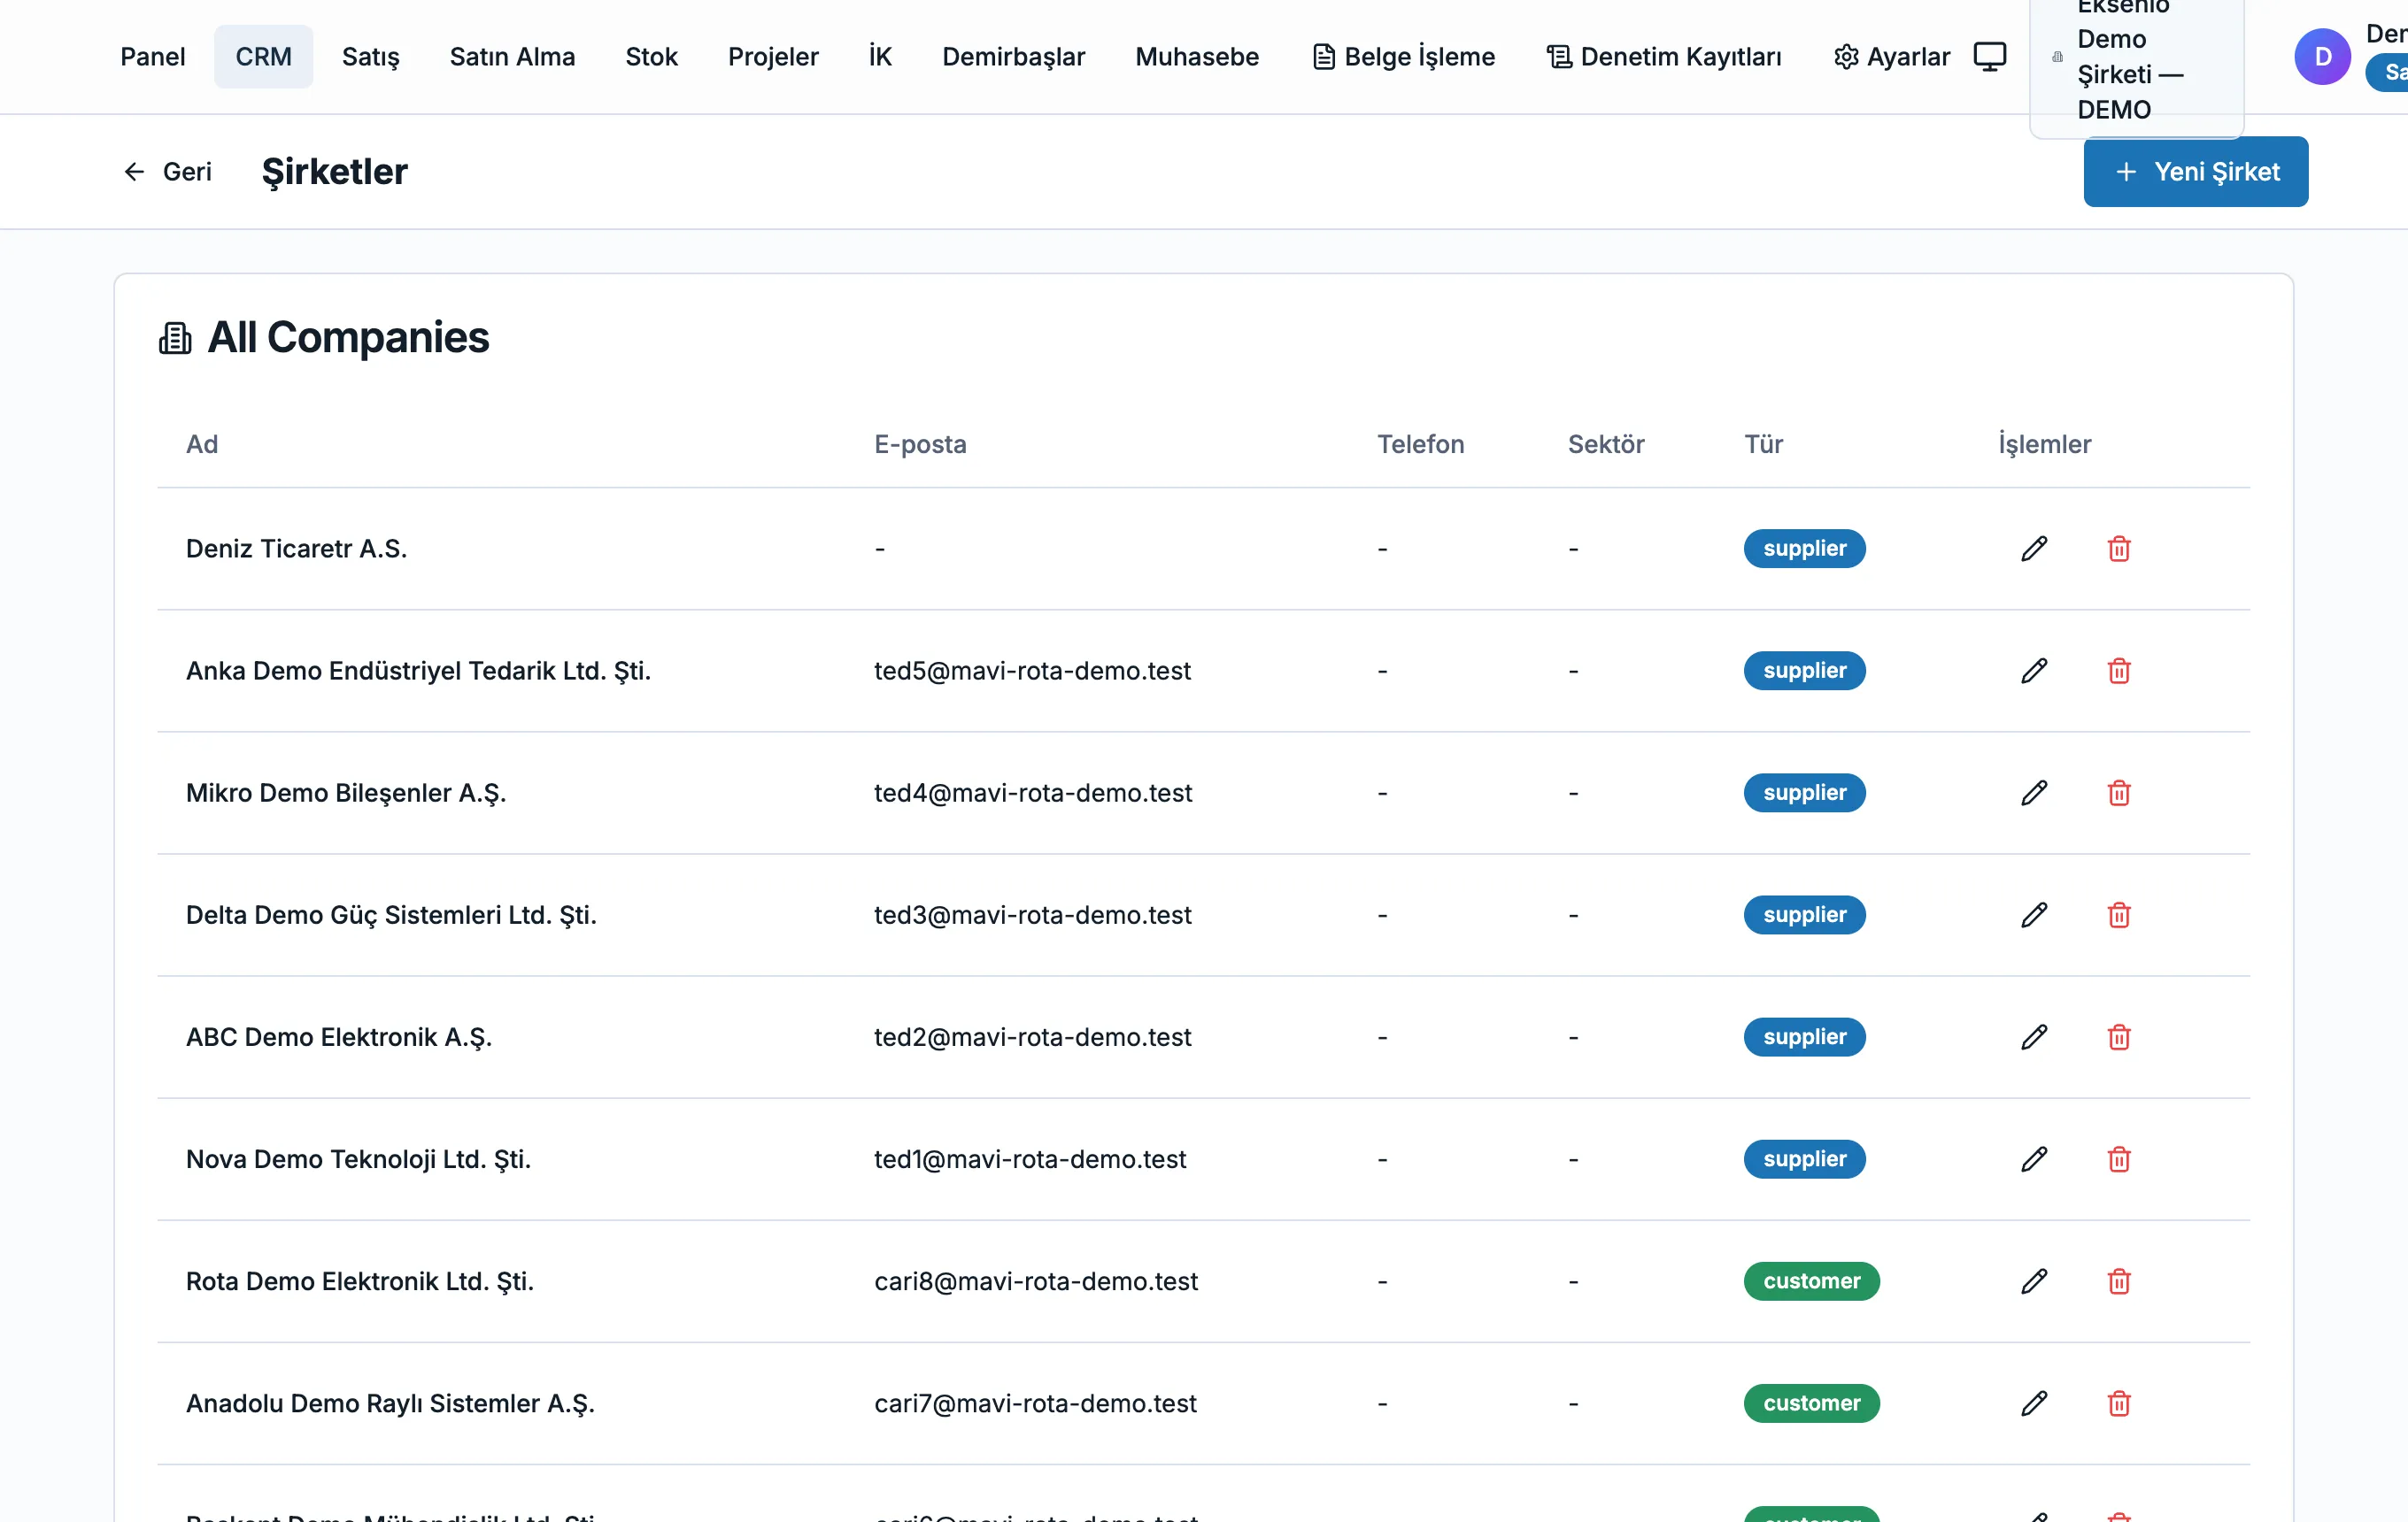Screen dimensions: 2408x1522
Task: Click the Sektör column header
Action: (1605, 443)
